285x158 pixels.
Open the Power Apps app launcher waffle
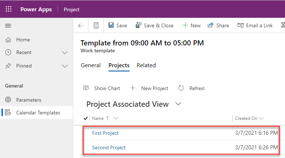(x=8, y=9)
